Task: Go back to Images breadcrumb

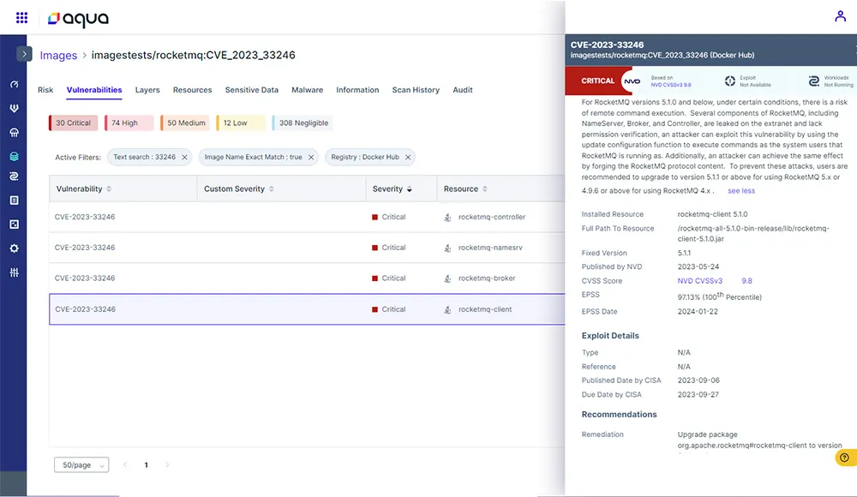Action: pyautogui.click(x=58, y=55)
